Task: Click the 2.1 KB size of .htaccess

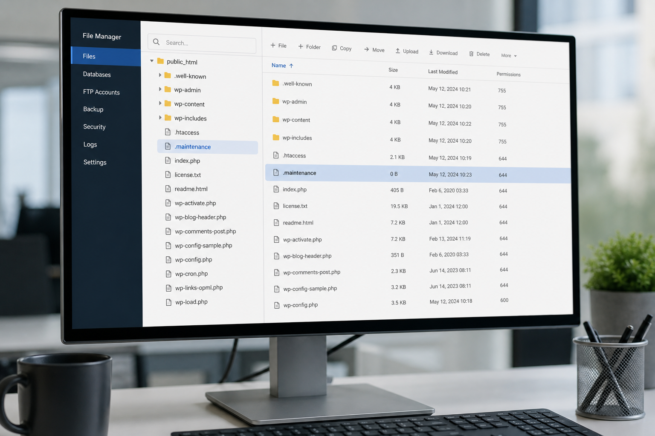Action: click(x=397, y=157)
